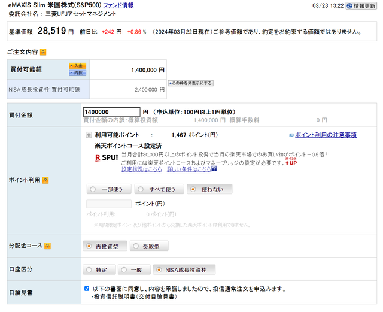Select NISA成長投資枠 account type

click(x=184, y=269)
